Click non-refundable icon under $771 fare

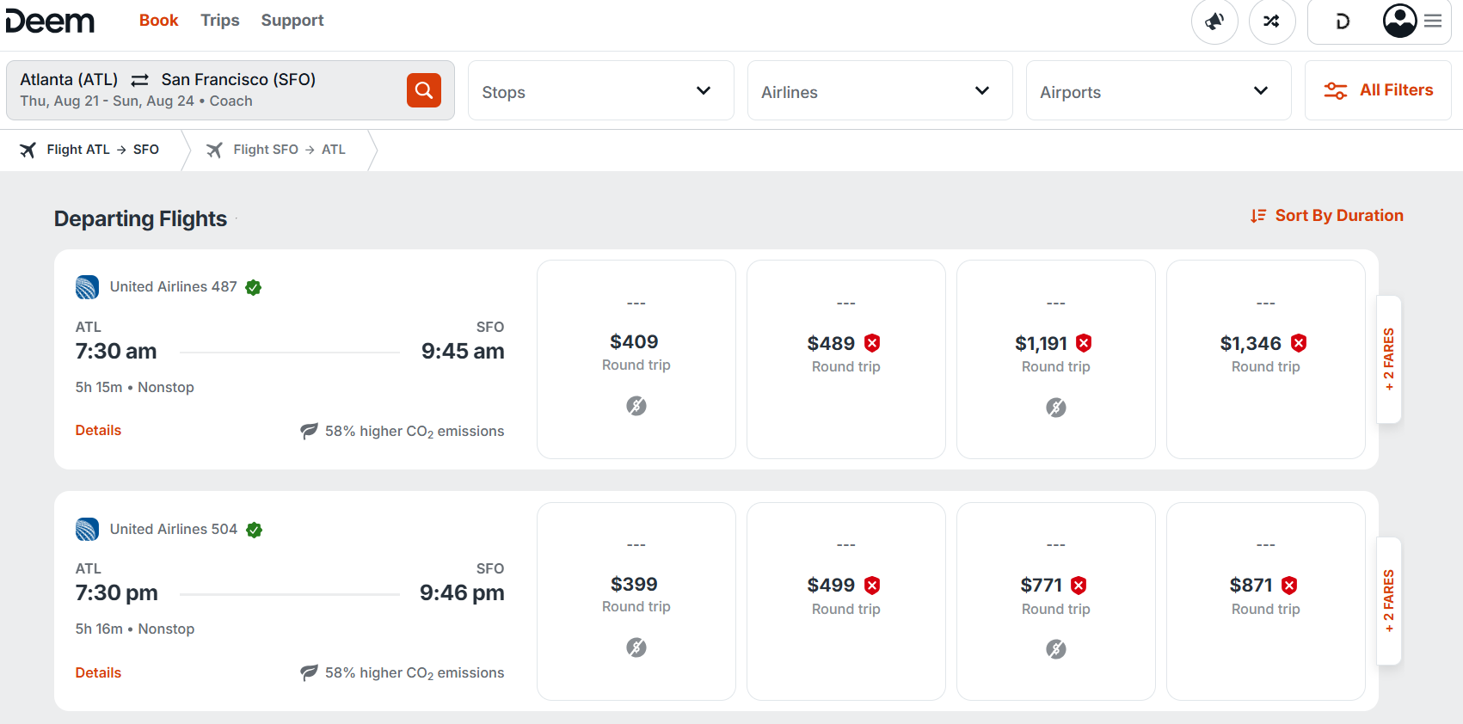(1056, 649)
